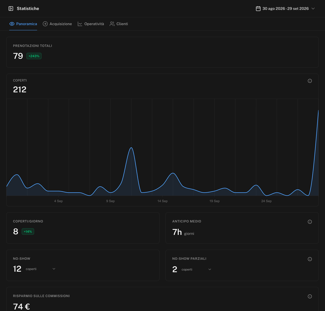This screenshot has width=325, height=311.
Task: Click the 74 € savings value
Action: [22, 306]
